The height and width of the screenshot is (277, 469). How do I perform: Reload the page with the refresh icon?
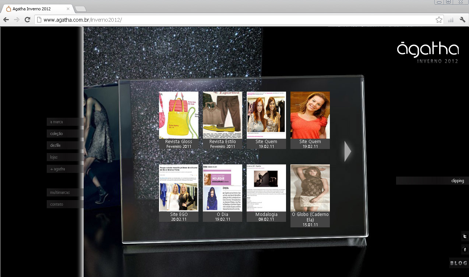(x=27, y=20)
